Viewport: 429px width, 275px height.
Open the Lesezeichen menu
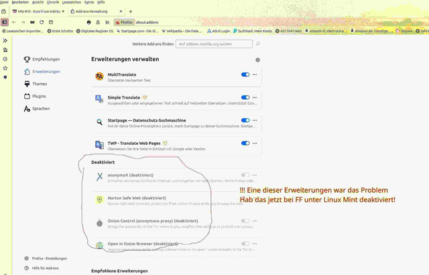72,2
